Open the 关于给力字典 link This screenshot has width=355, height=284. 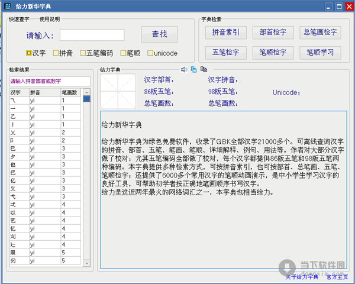[302, 277]
